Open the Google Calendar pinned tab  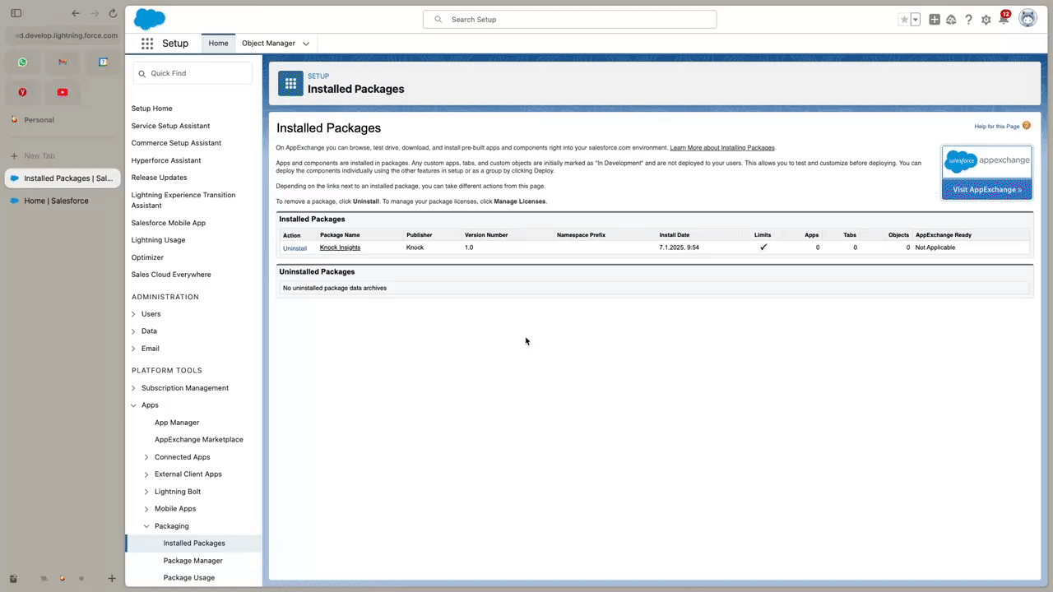tap(103, 62)
